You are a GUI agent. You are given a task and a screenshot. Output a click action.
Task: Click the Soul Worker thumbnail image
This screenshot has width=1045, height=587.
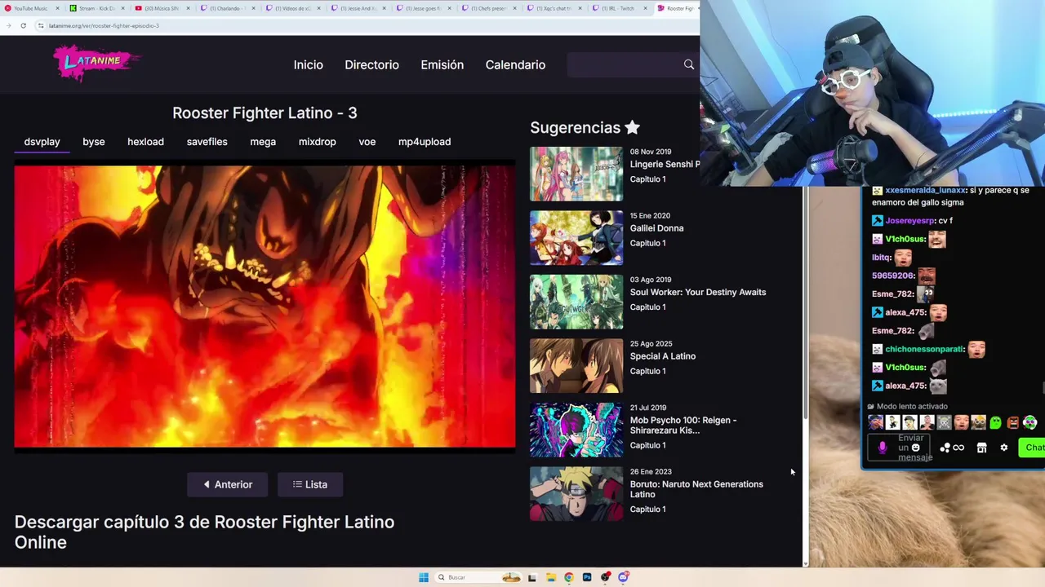576,302
